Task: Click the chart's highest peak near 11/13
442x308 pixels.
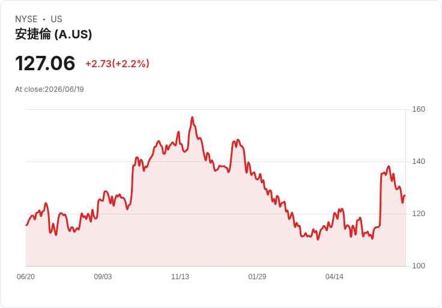Action: coord(192,117)
